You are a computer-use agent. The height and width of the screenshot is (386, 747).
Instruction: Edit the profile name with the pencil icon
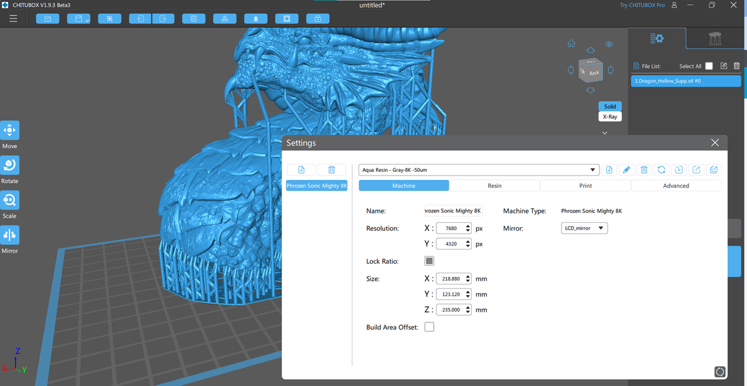coord(627,170)
